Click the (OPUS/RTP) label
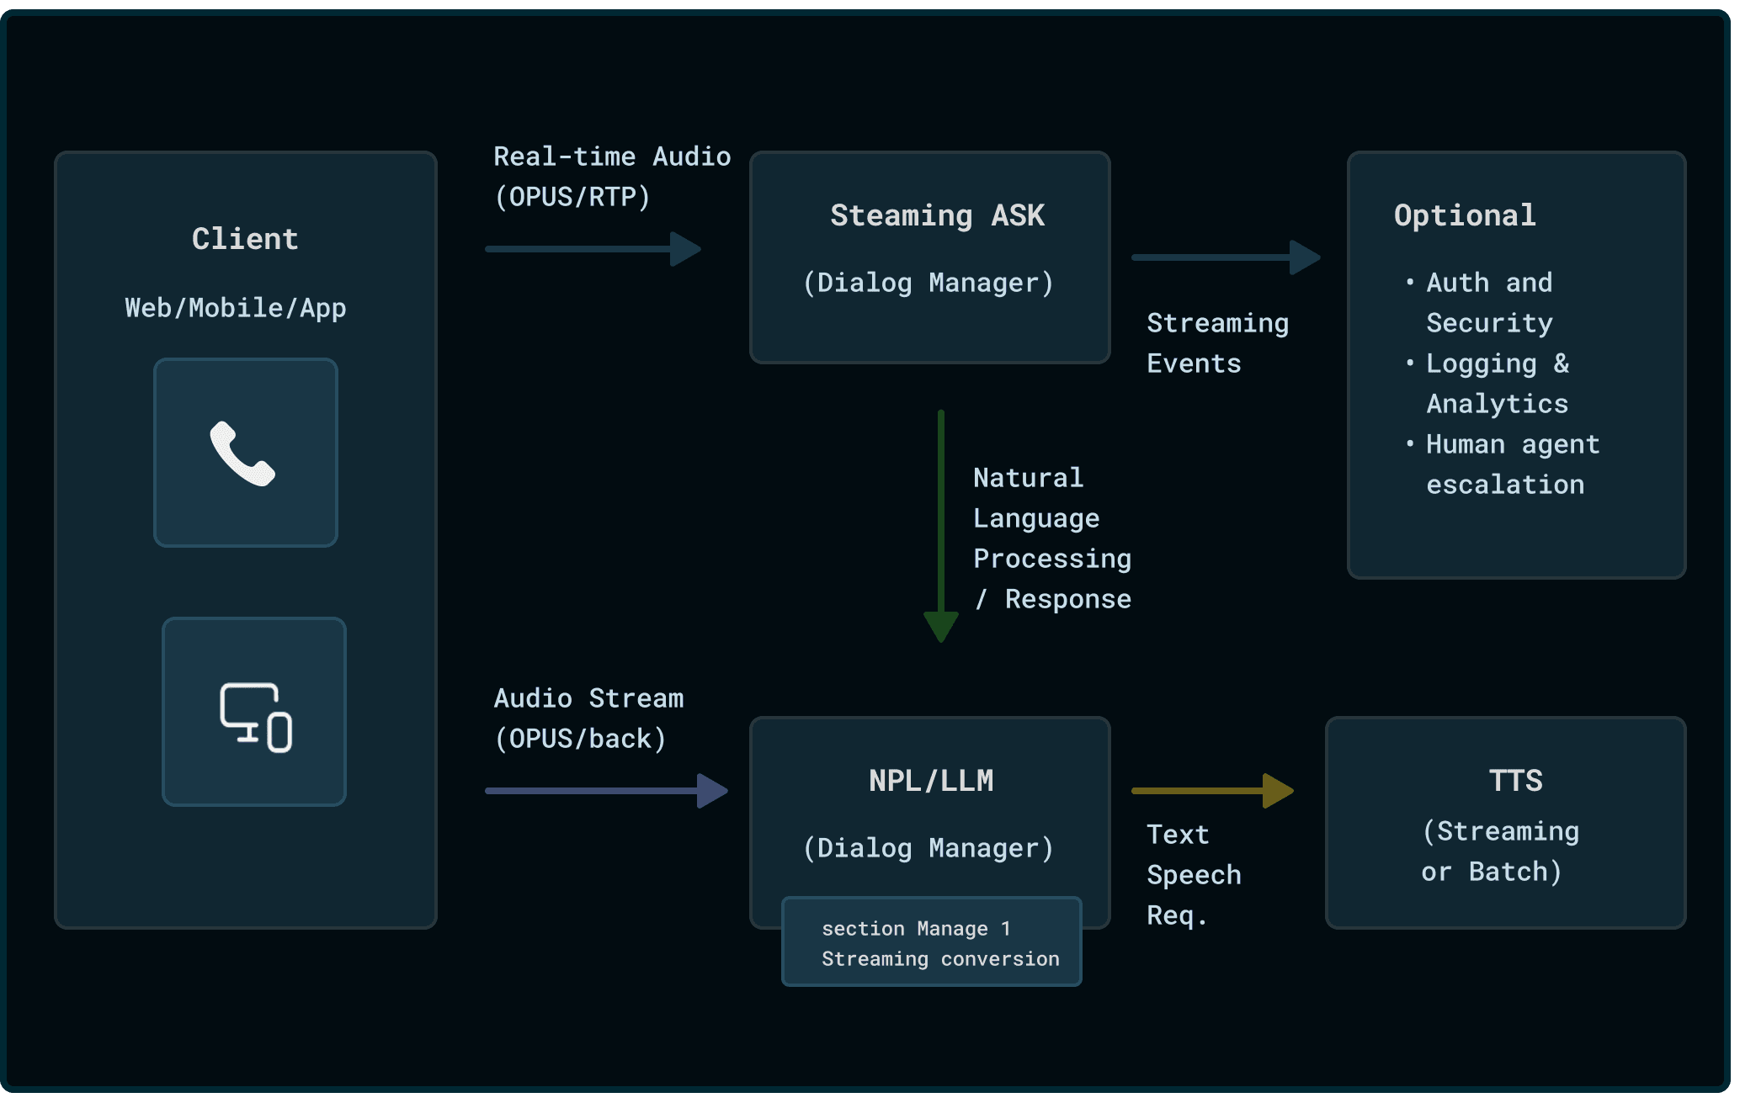This screenshot has height=1103, width=1740. [572, 197]
